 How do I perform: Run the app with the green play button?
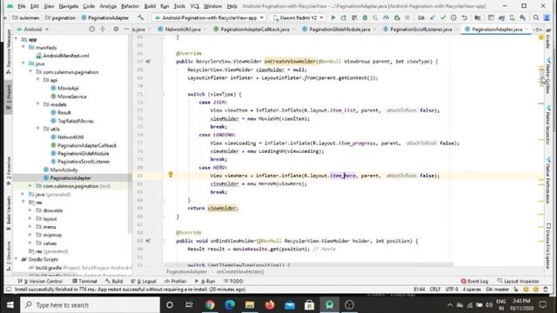pyautogui.click(x=332, y=17)
